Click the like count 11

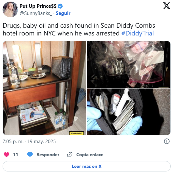click(x=16, y=155)
